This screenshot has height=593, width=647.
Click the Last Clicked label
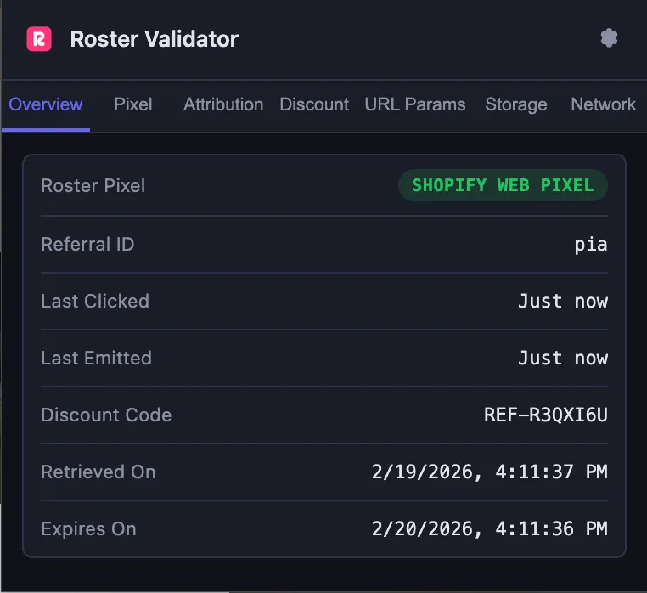[95, 301]
